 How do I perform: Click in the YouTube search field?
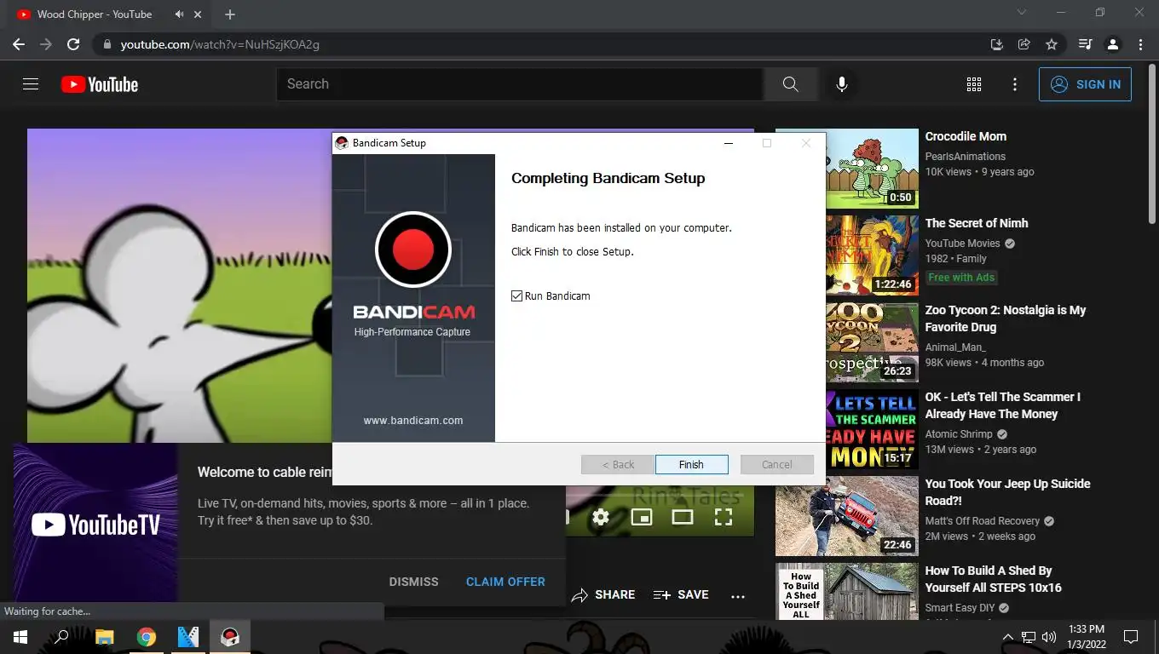coord(520,84)
